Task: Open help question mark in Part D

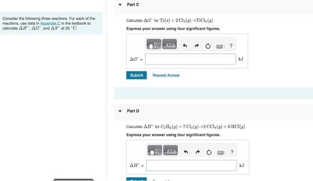Action: pyautogui.click(x=232, y=152)
